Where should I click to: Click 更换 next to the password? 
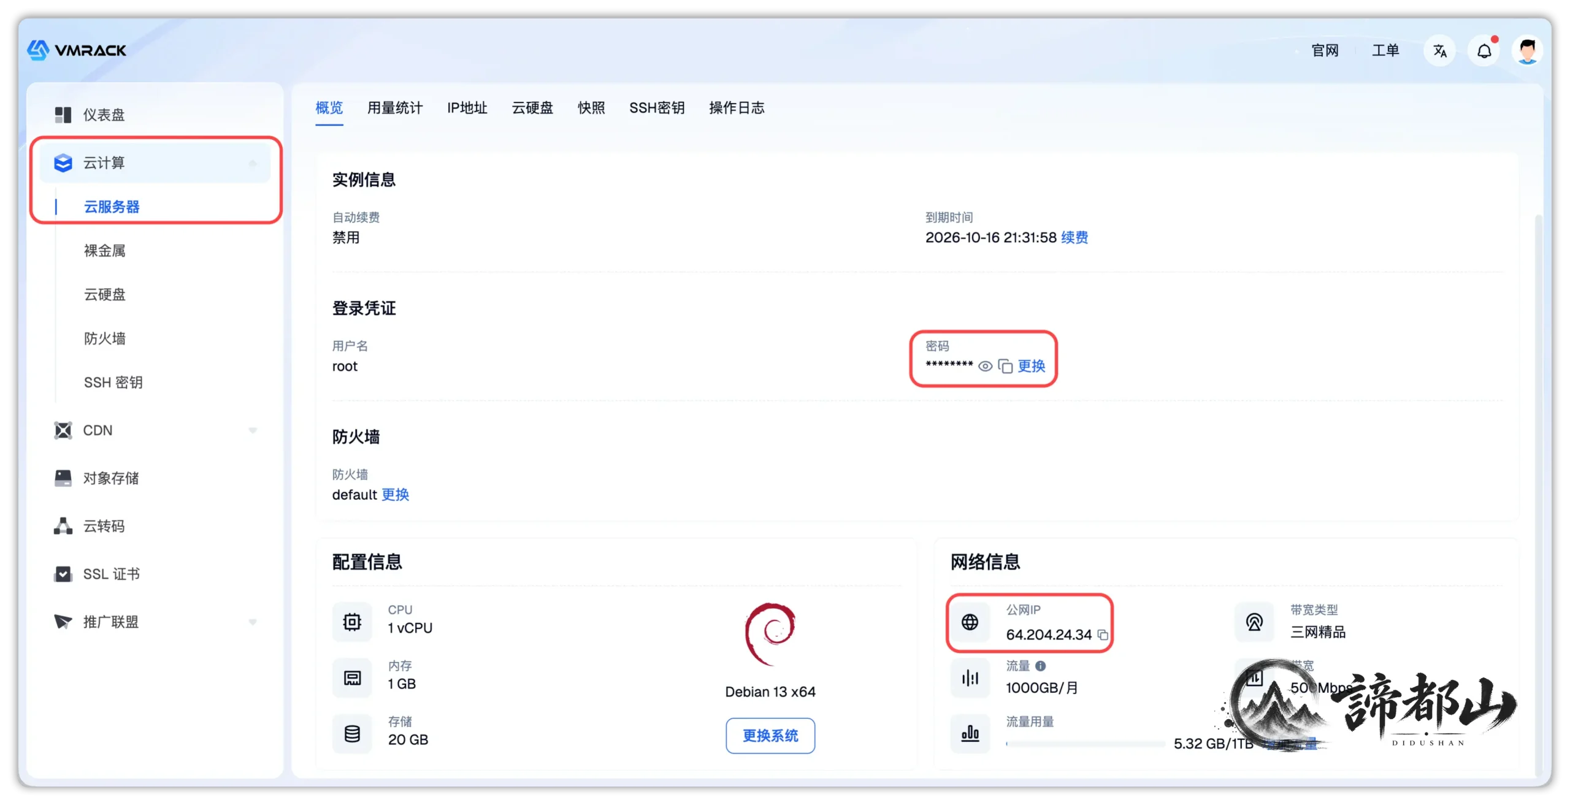(x=1032, y=367)
